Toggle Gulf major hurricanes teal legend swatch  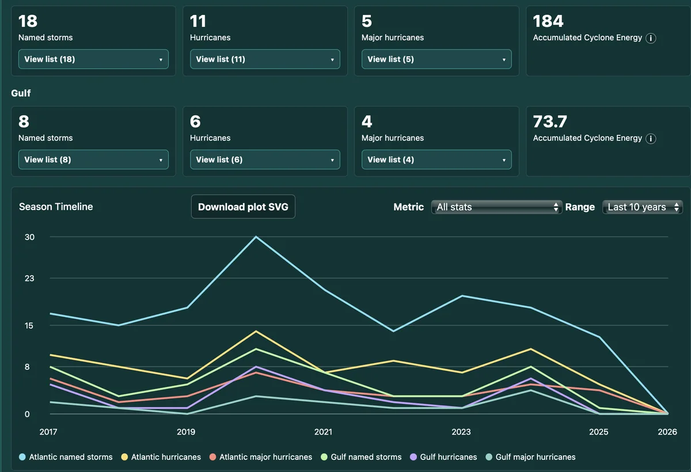click(488, 457)
